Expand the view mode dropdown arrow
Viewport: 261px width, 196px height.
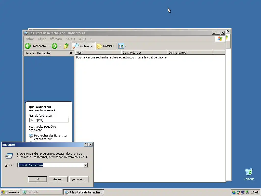pos(125,46)
